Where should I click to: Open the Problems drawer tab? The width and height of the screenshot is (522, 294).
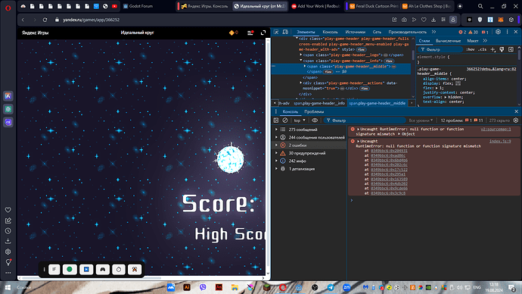pos(314,111)
